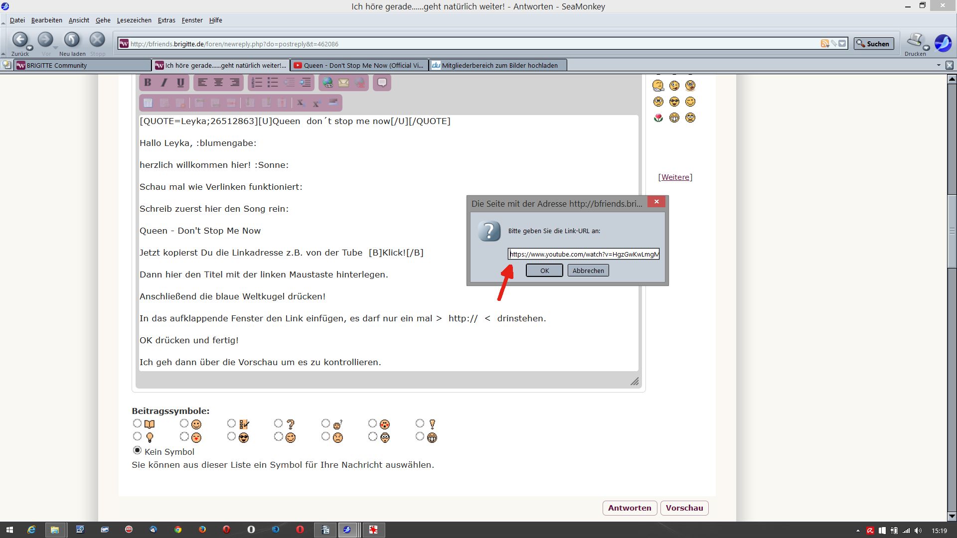Click the italic formatting icon
This screenshot has width=957, height=538.
(164, 83)
